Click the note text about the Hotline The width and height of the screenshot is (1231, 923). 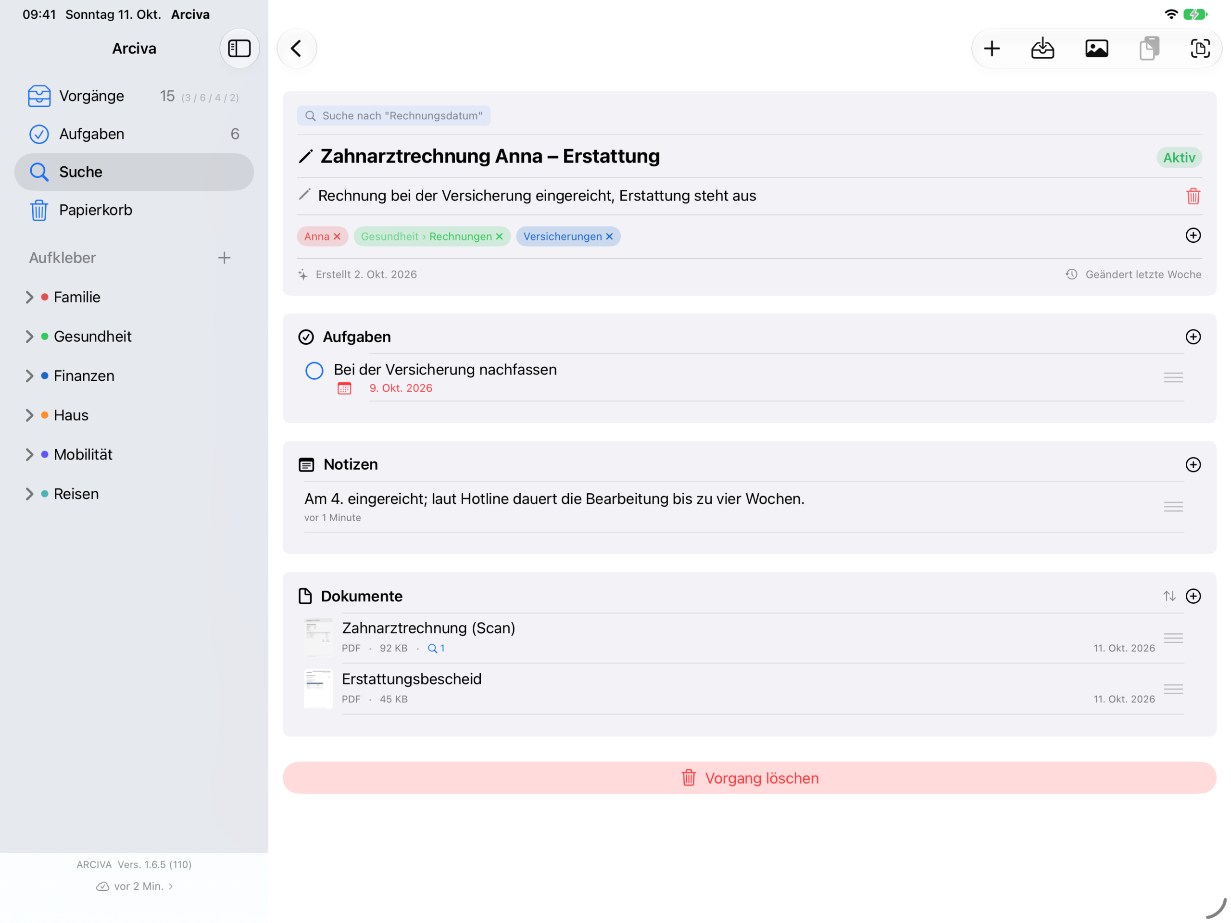pyautogui.click(x=554, y=499)
